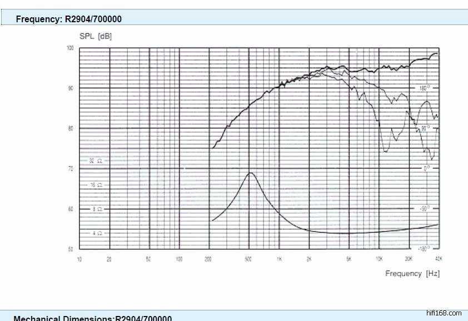Click the 20K tick on the frequency axis

pos(409,259)
